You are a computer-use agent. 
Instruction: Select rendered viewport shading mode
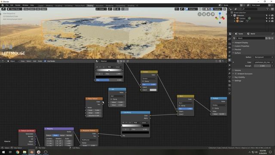(212, 9)
